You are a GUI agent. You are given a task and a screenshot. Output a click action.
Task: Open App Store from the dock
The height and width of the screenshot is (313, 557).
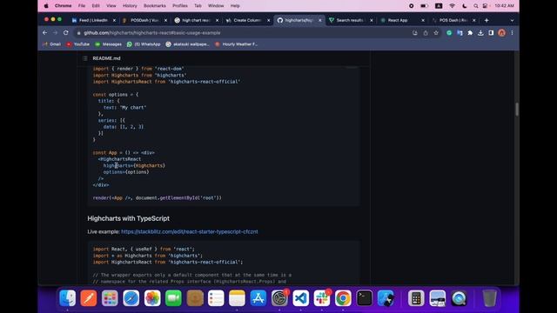(x=258, y=298)
